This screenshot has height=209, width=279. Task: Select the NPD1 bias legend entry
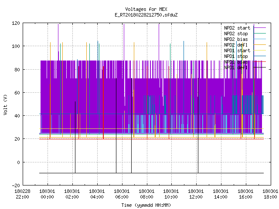tap(236, 62)
